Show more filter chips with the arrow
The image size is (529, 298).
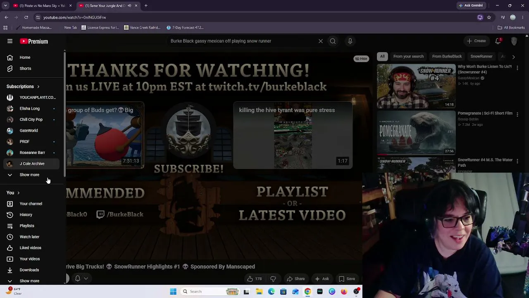coord(513,57)
